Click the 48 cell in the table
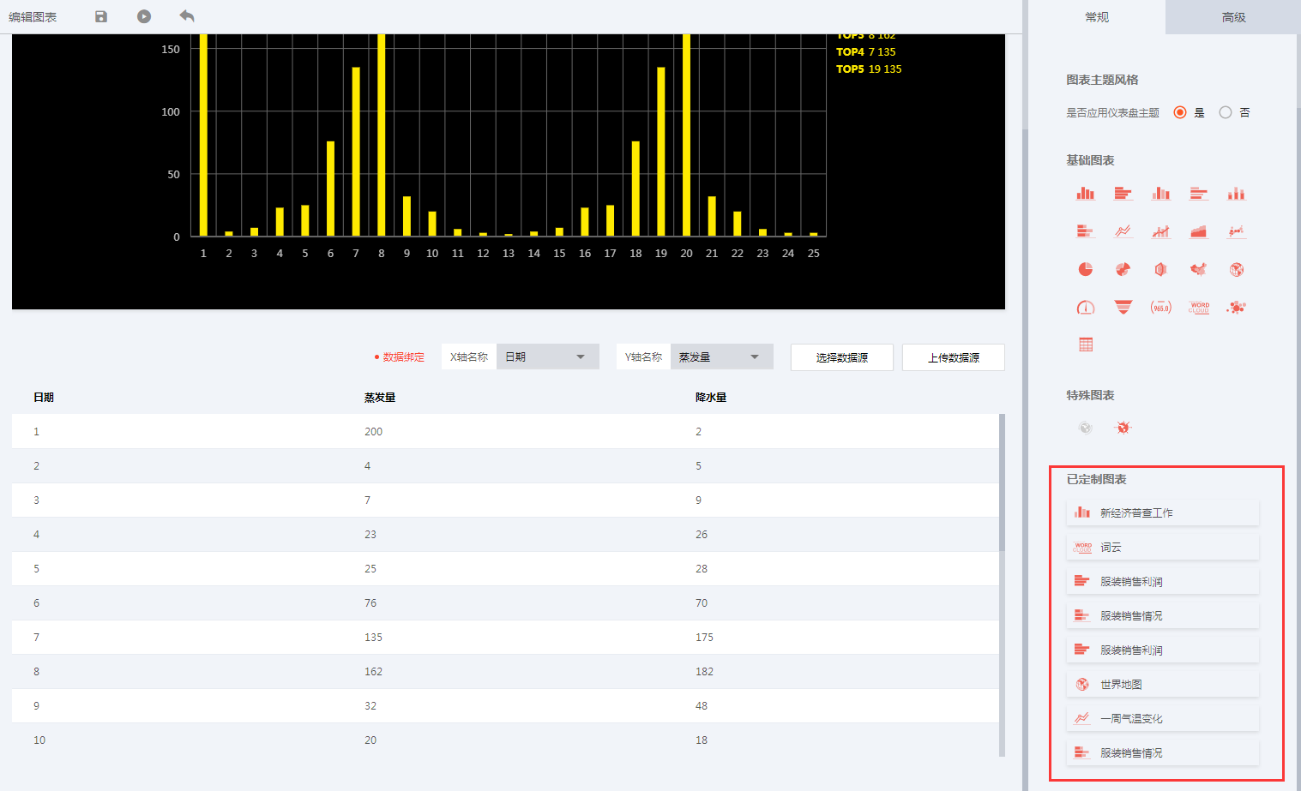Viewport: 1301px width, 791px height. click(702, 706)
